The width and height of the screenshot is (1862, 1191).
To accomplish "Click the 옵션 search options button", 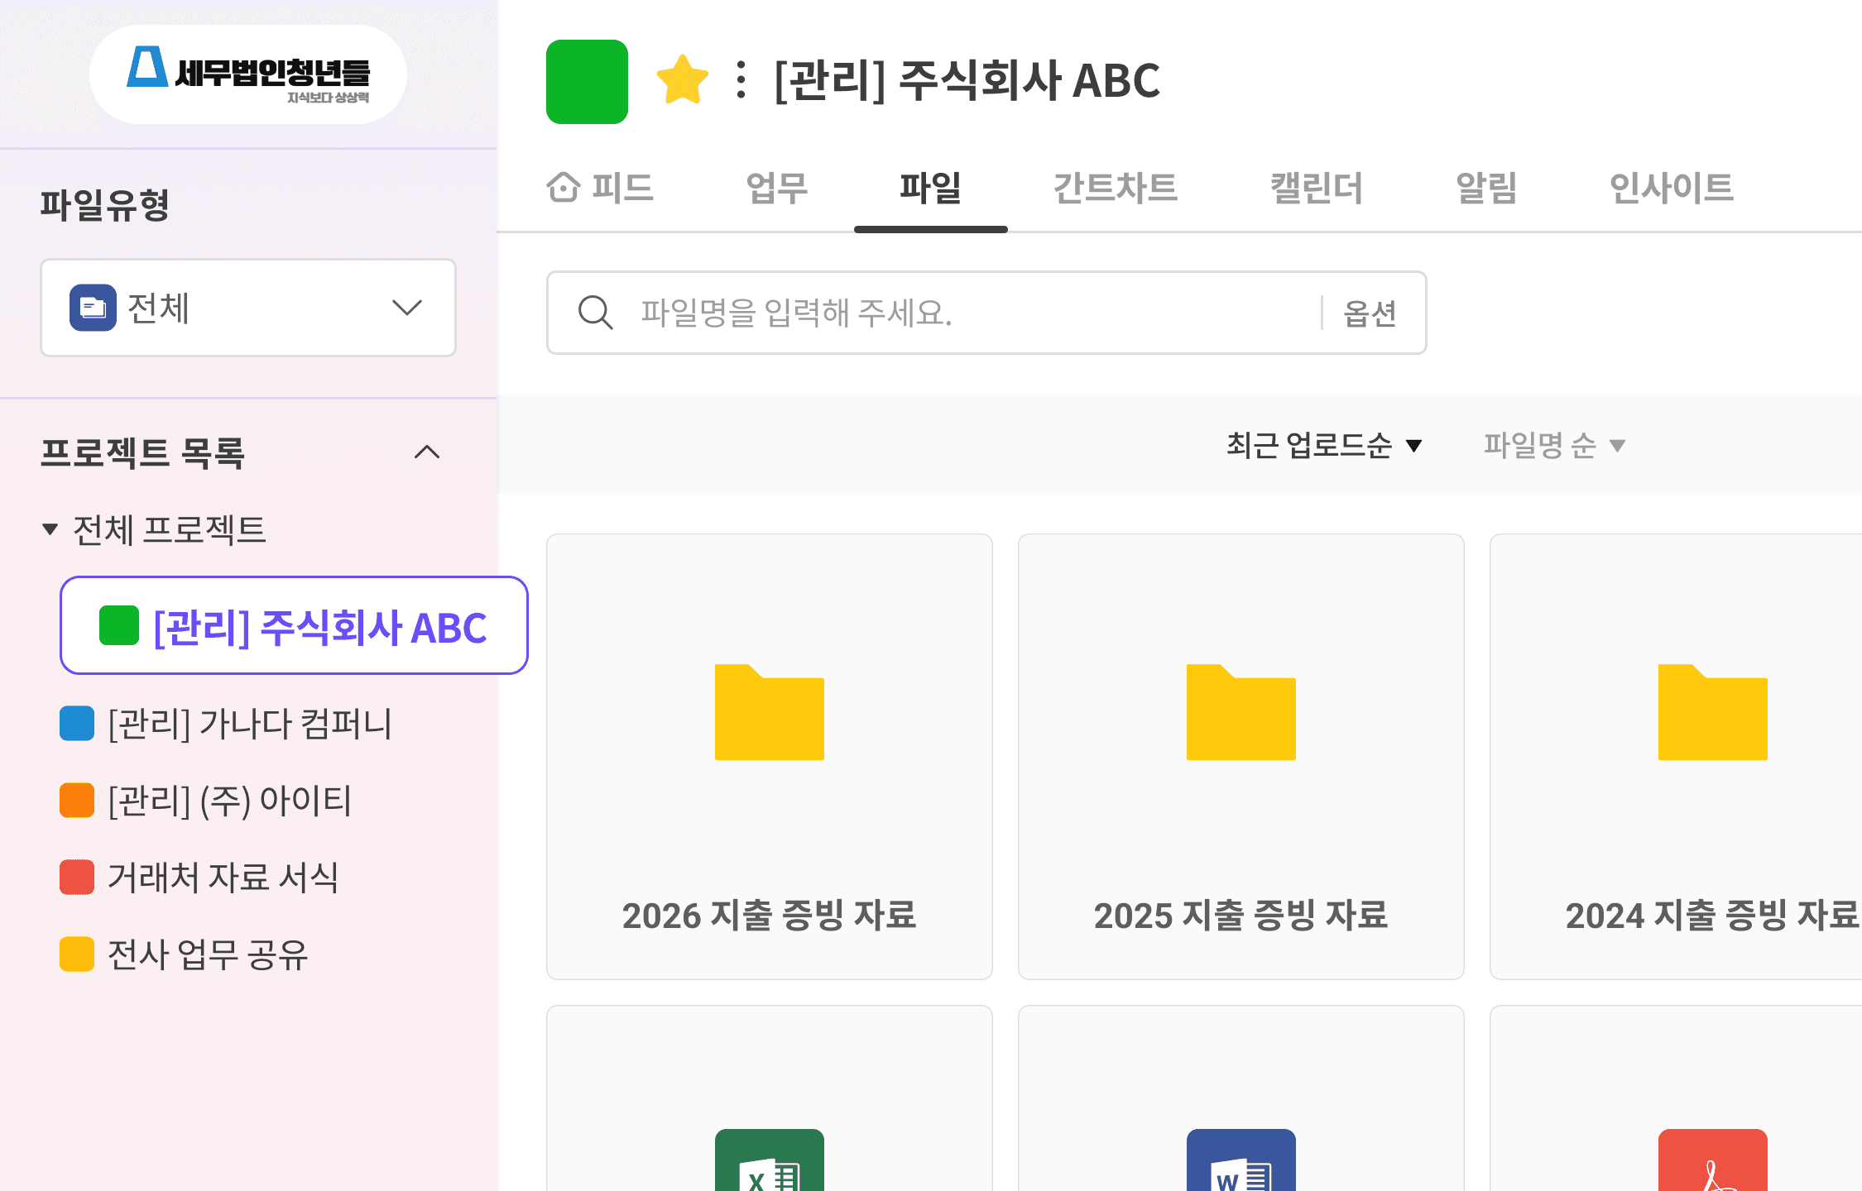I will [1370, 313].
